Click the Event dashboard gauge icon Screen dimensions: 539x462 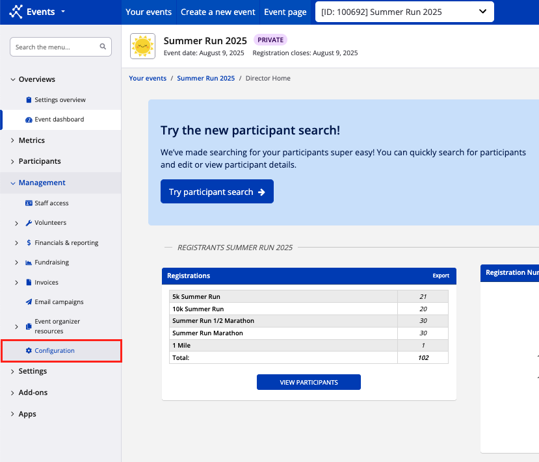click(29, 120)
